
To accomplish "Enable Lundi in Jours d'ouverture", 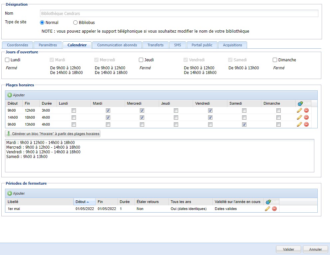I will 7,60.
